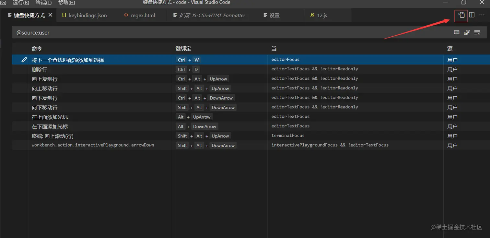Click the editorTextFocus condition for 在上面添加光标
Image resolution: width=490 pixels, height=238 pixels.
click(x=291, y=116)
